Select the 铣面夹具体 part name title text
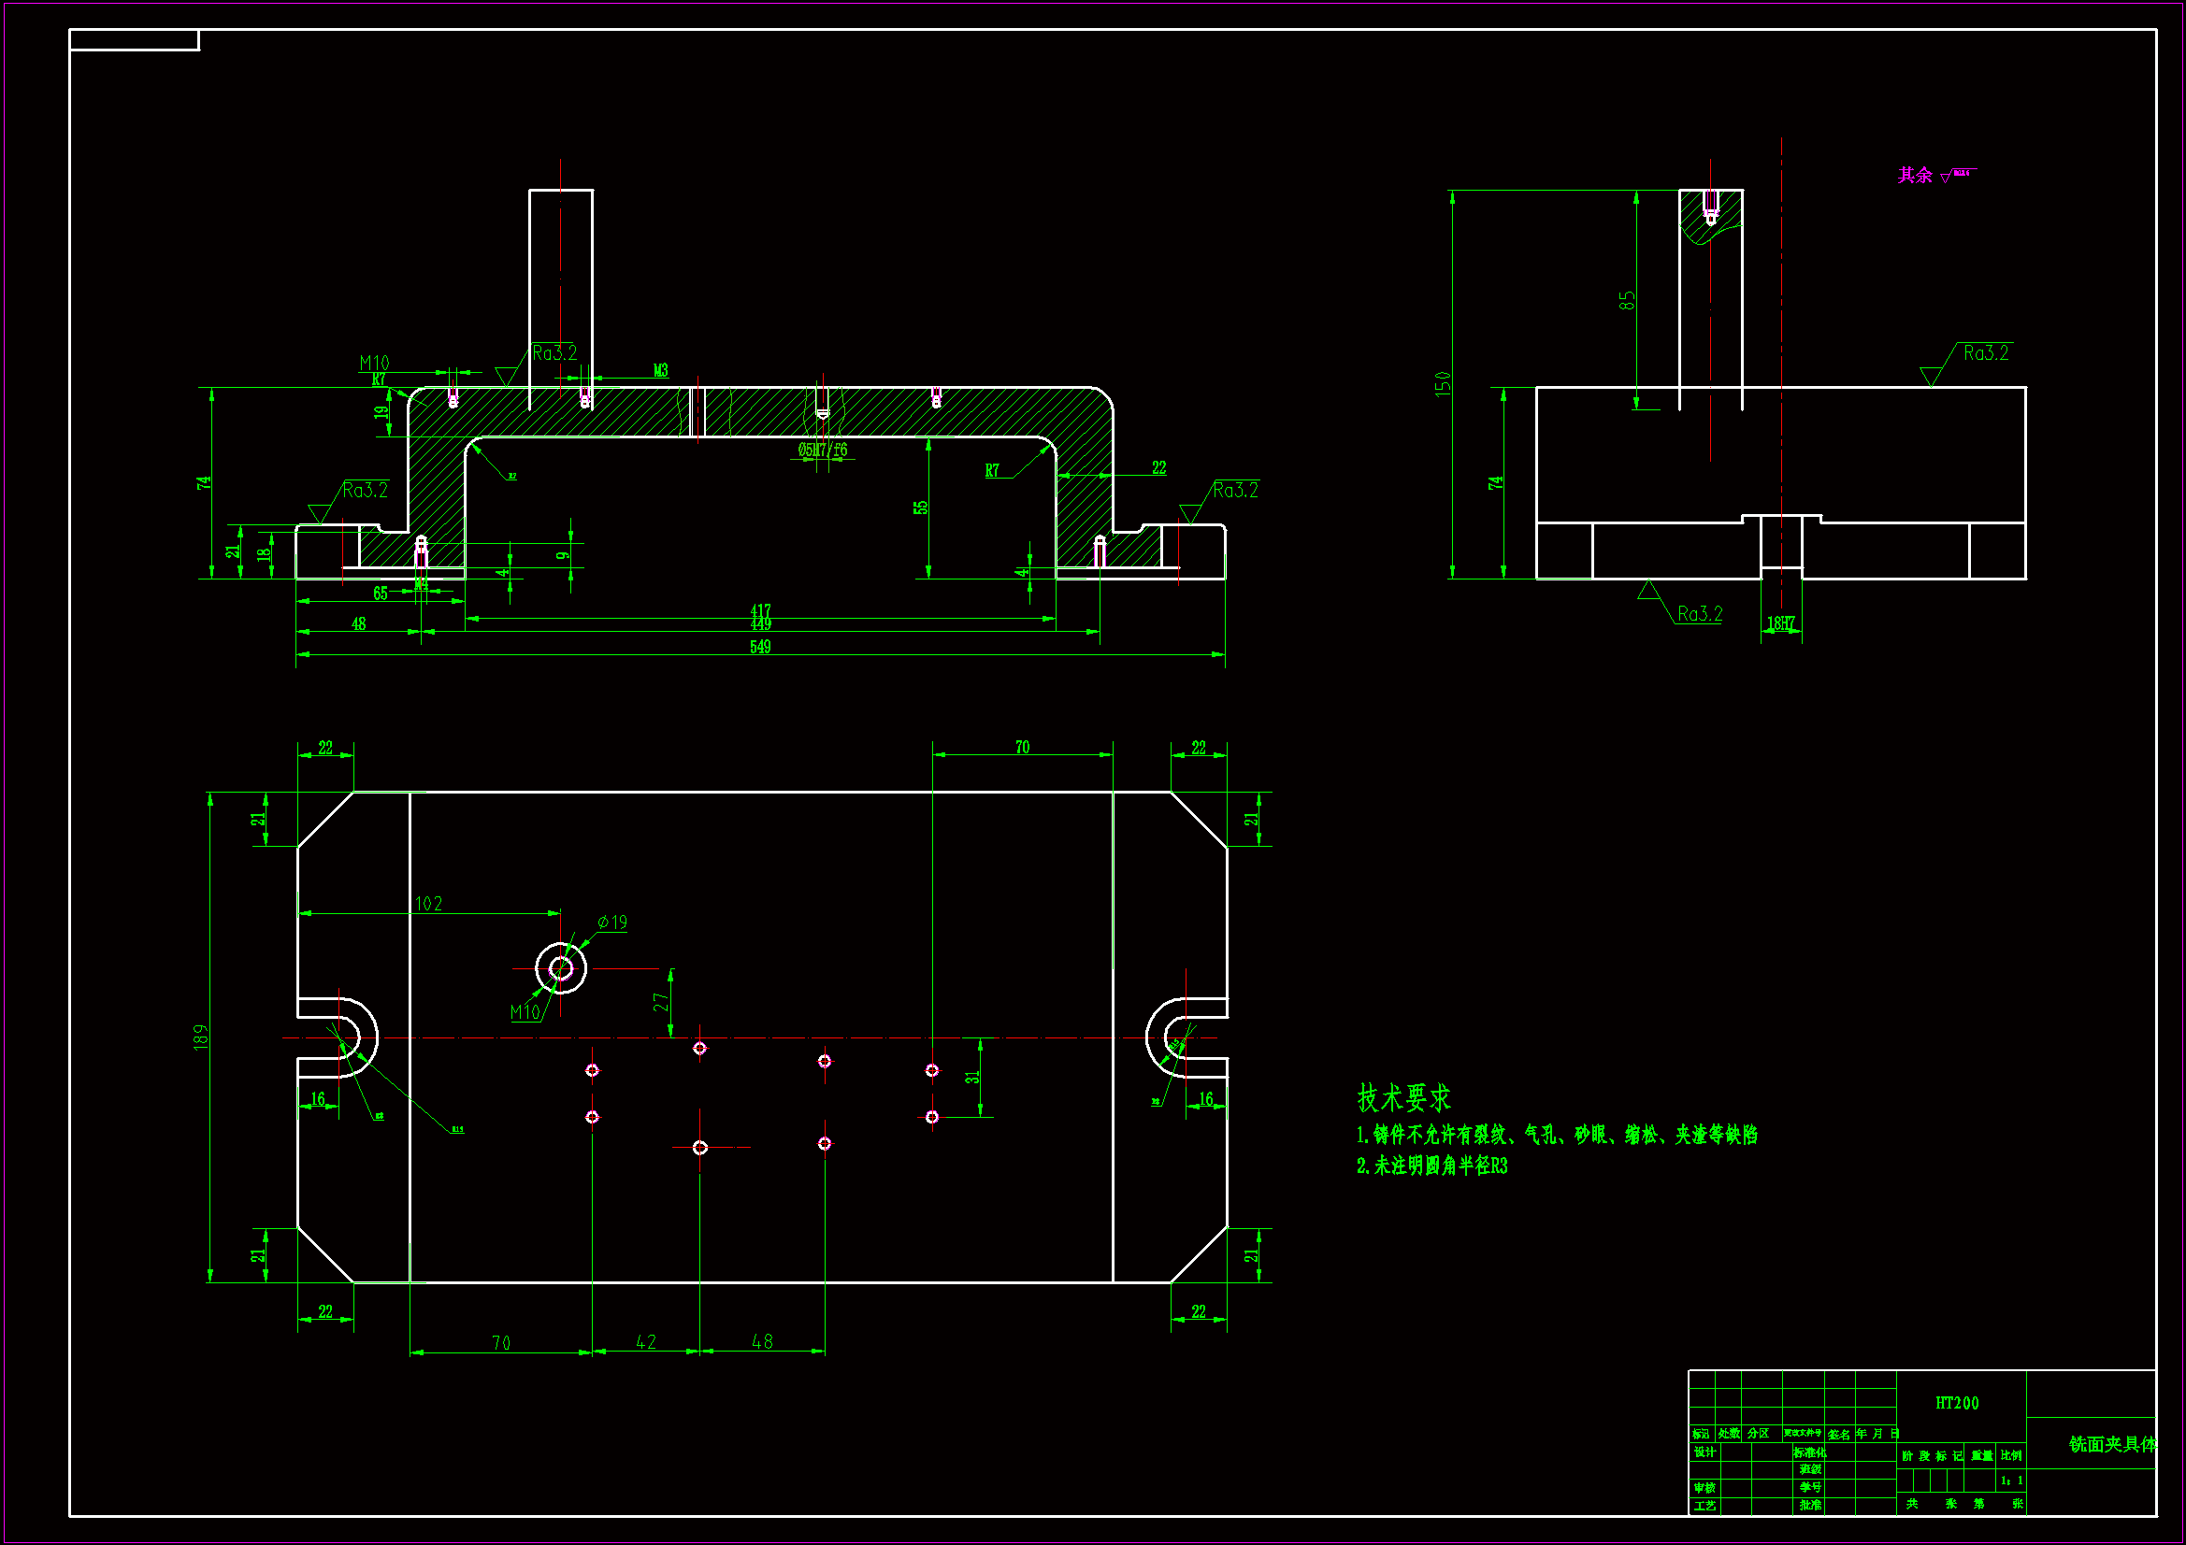Image resolution: width=2186 pixels, height=1545 pixels. (2112, 1444)
